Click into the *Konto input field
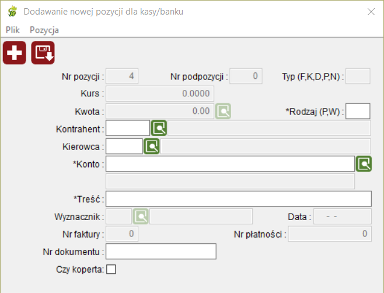The height and width of the screenshot is (293, 384). point(230,163)
